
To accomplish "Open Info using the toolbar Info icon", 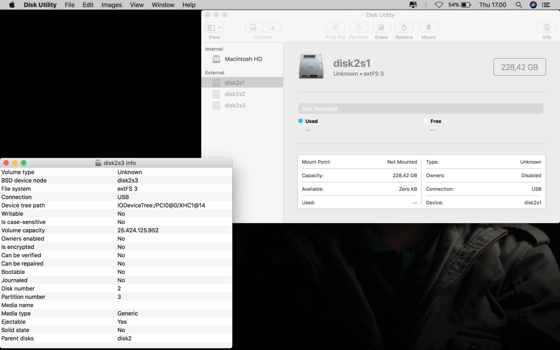I will [x=546, y=27].
